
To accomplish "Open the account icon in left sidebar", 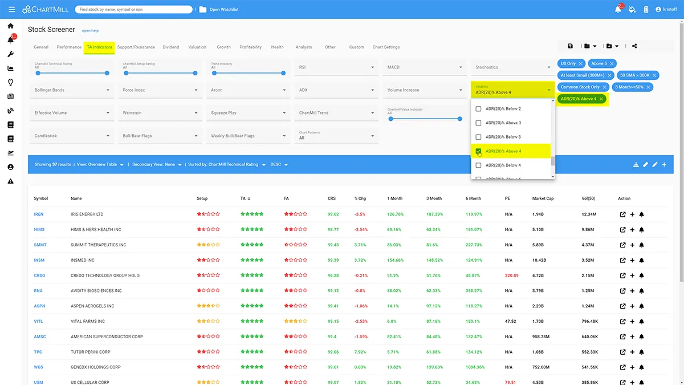I will click(11, 167).
